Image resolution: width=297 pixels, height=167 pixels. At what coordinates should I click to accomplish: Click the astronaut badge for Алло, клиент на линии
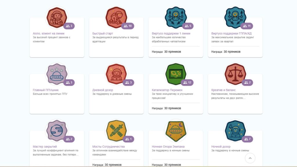click(57, 17)
